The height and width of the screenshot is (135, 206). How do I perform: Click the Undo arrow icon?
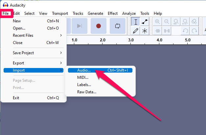[x=185, y=31]
